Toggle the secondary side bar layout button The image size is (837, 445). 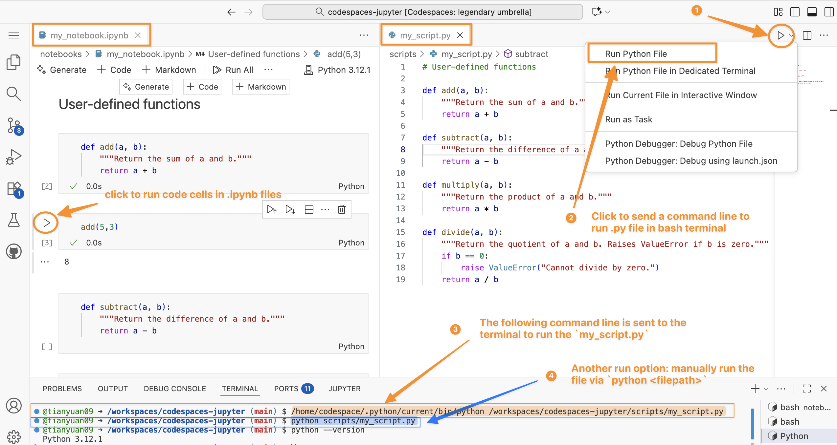(829, 12)
